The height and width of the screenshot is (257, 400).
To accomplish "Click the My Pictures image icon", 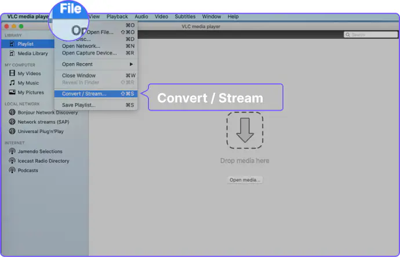I will [x=12, y=92].
